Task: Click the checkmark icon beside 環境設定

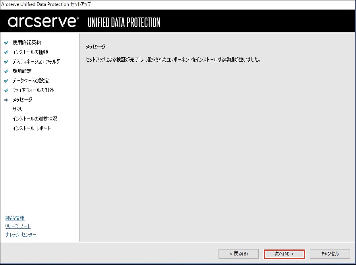Action: click(6, 71)
